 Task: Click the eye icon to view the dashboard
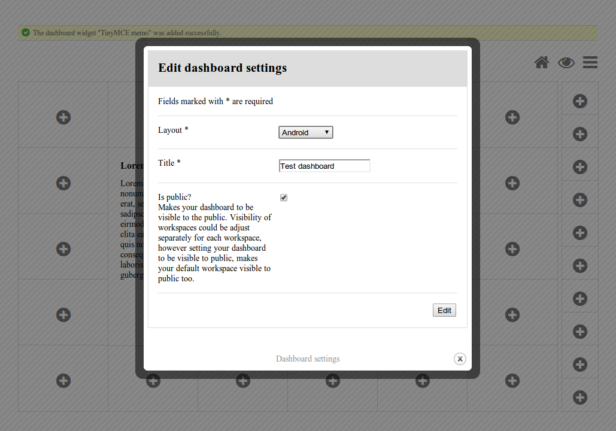(566, 62)
